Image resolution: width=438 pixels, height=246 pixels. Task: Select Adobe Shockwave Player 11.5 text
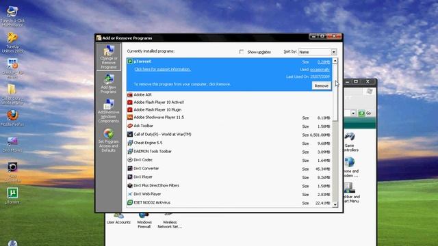(x=159, y=118)
